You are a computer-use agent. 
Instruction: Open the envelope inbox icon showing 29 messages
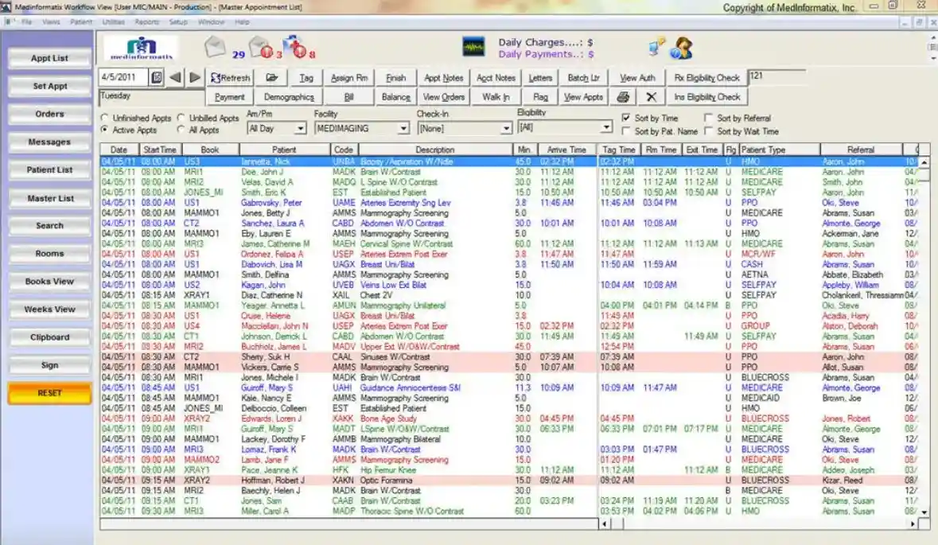click(x=213, y=45)
